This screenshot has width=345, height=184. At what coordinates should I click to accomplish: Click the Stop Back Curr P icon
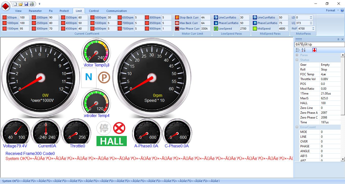tap(177, 18)
